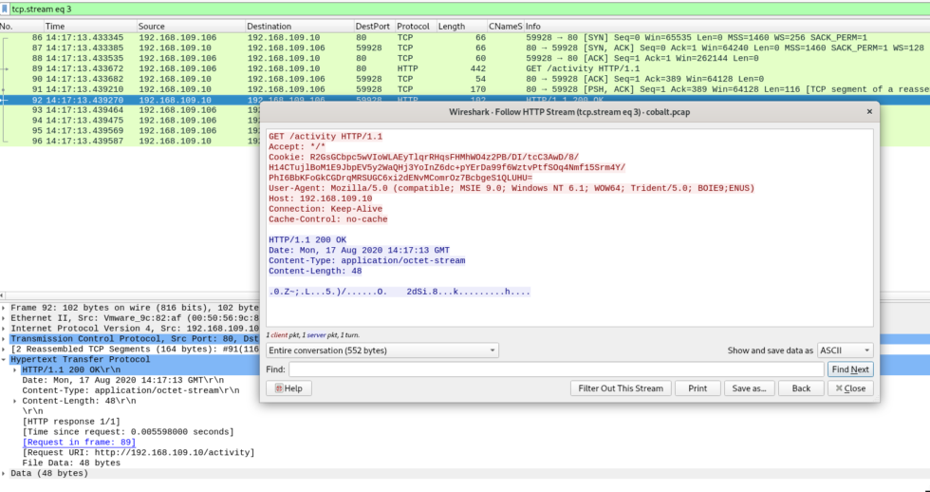This screenshot has height=492, width=930.
Task: Select packet 96 in the list
Action: coord(129,142)
